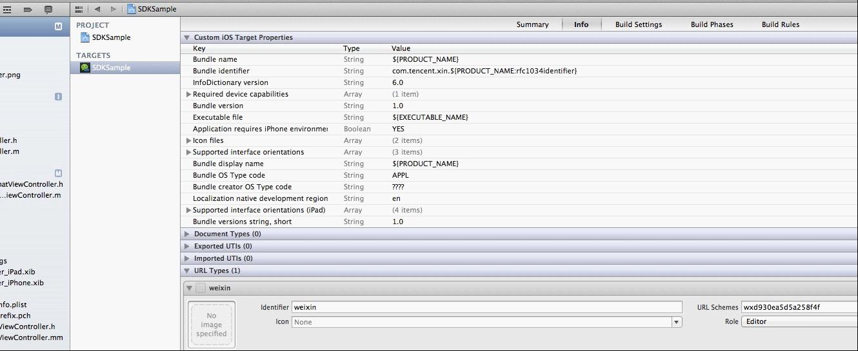Open the breakpoint navigator icon
The height and width of the screenshot is (351, 858).
point(28,10)
